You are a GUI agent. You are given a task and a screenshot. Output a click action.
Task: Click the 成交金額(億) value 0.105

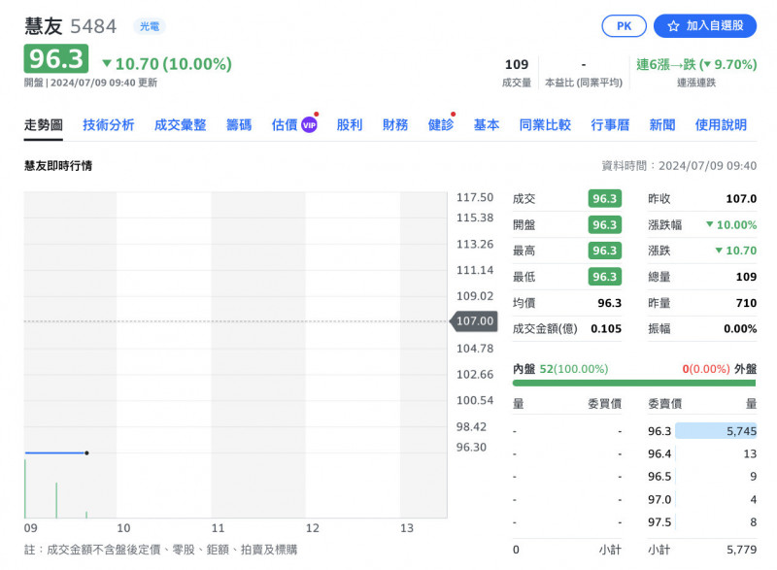coord(606,328)
